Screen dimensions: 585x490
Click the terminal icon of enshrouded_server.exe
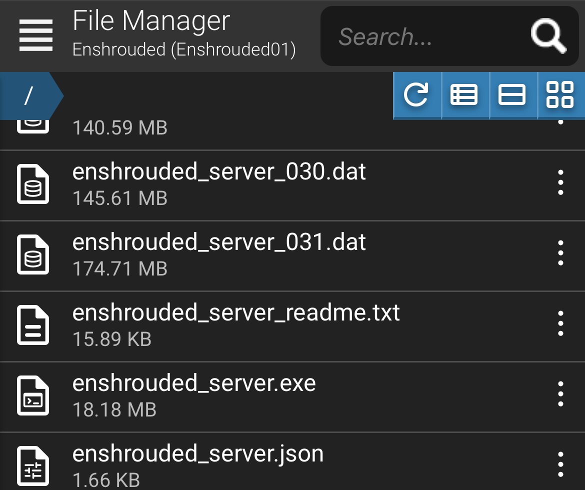coord(33,395)
